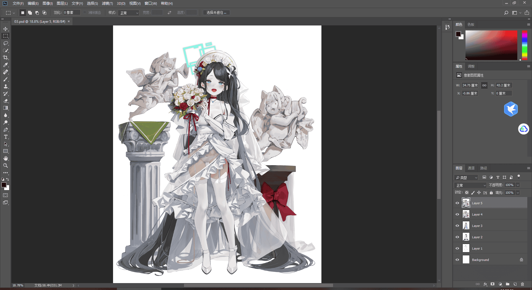Screen dimensions: 532x290
Task: Select the Zoom tool
Action: 6,165
